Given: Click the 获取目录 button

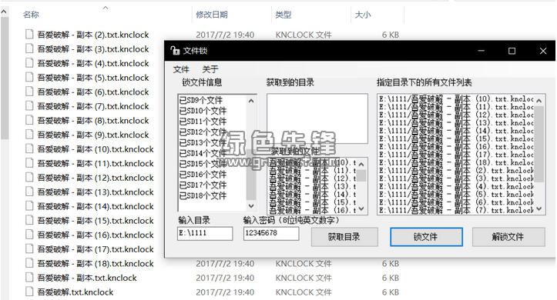Looking at the screenshot, I should click(x=344, y=237).
